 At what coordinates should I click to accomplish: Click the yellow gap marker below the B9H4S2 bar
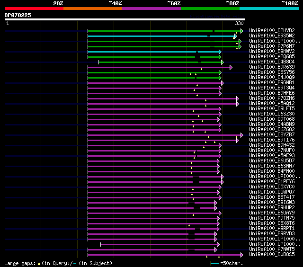(x=204, y=147)
